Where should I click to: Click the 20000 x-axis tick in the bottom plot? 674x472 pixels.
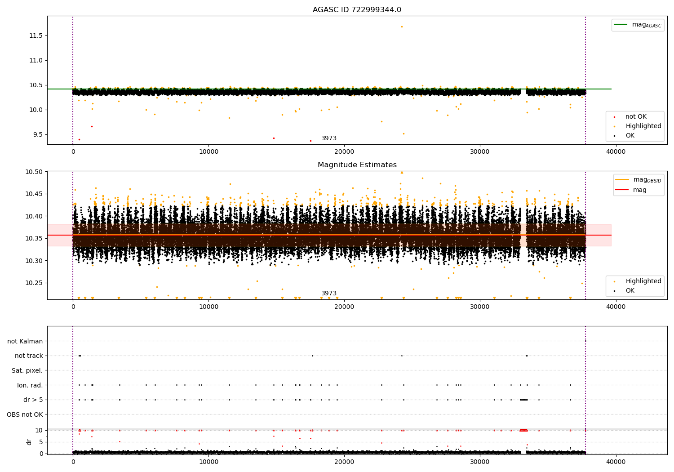point(344,462)
